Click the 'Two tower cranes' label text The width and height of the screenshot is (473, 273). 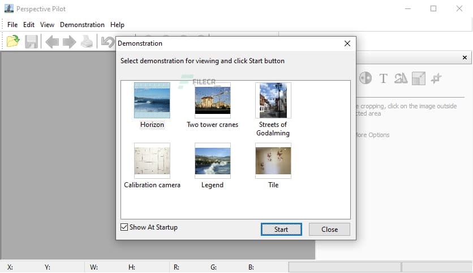(212, 125)
